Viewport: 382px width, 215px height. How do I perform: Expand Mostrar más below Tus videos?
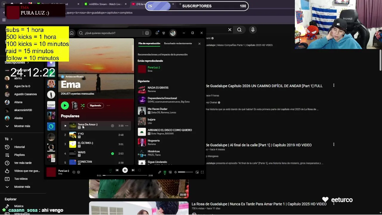click(22, 187)
